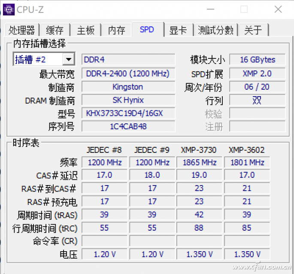Viewport: 294px width, 274px height.
Task: Click the XMP 2.0 SPD extension field
Action: point(257,73)
